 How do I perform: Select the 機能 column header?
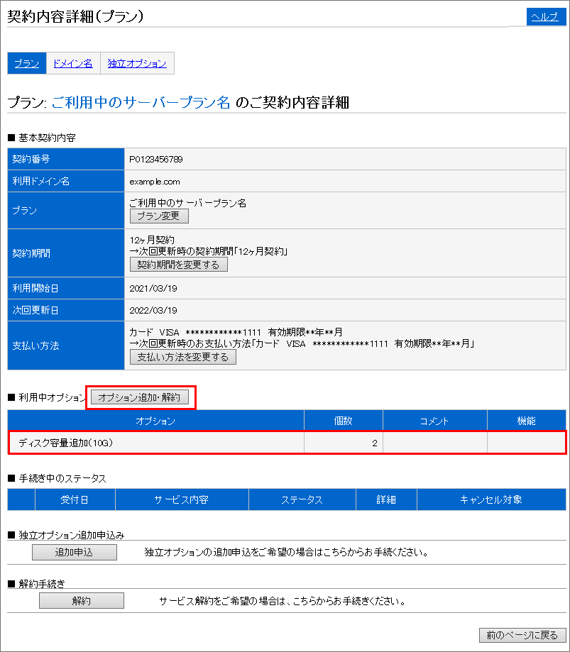click(528, 420)
